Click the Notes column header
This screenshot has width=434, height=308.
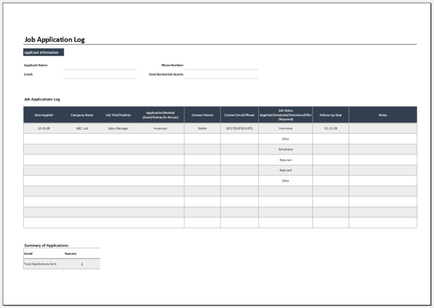click(383, 115)
